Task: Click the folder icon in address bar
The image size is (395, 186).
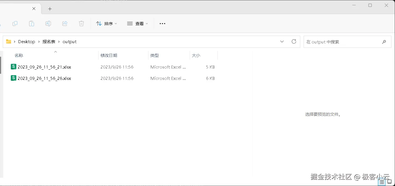Action: 9,41
